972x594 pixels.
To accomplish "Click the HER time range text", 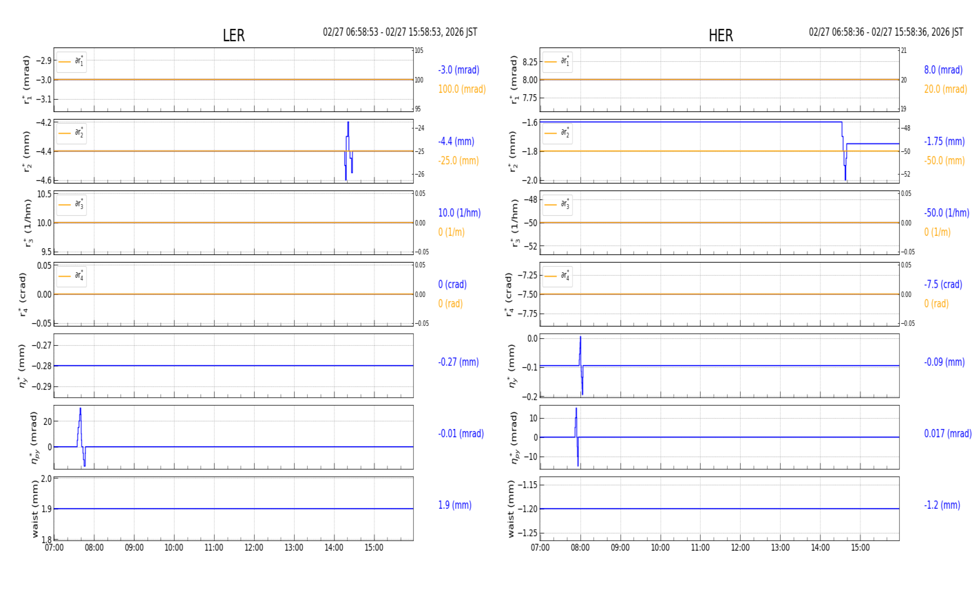I will (885, 32).
